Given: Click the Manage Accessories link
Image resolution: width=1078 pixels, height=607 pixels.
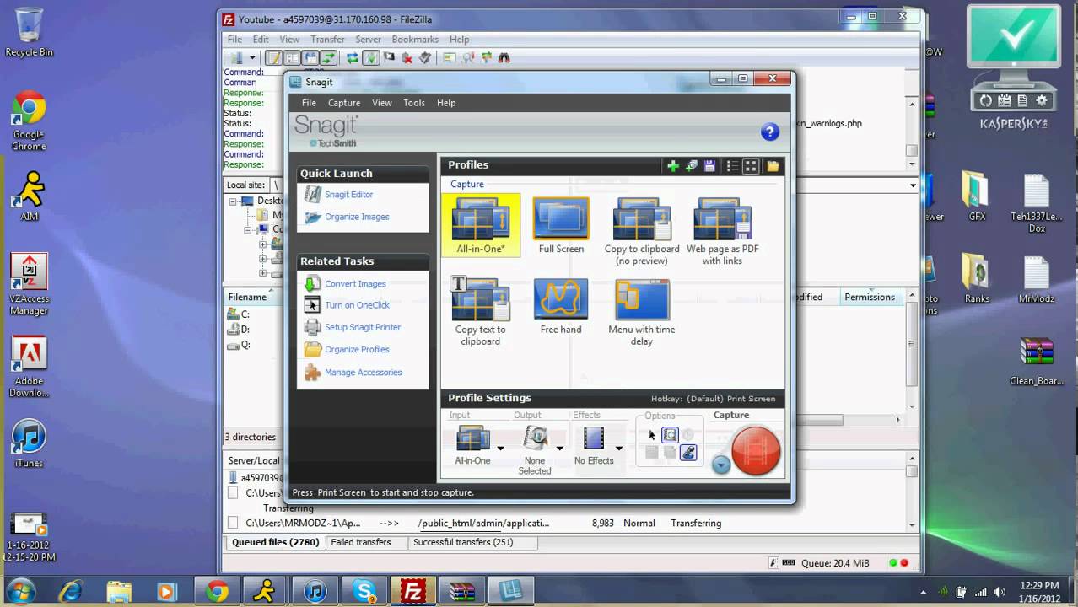Looking at the screenshot, I should coord(363,372).
